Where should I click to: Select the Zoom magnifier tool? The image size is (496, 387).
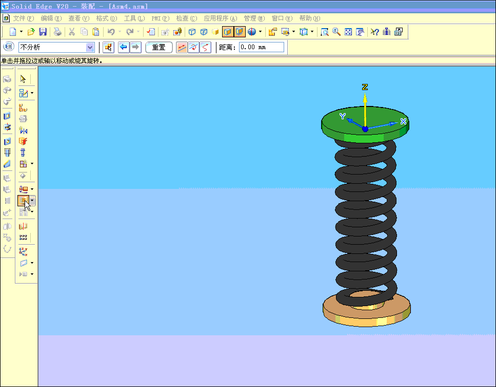coord(336,32)
